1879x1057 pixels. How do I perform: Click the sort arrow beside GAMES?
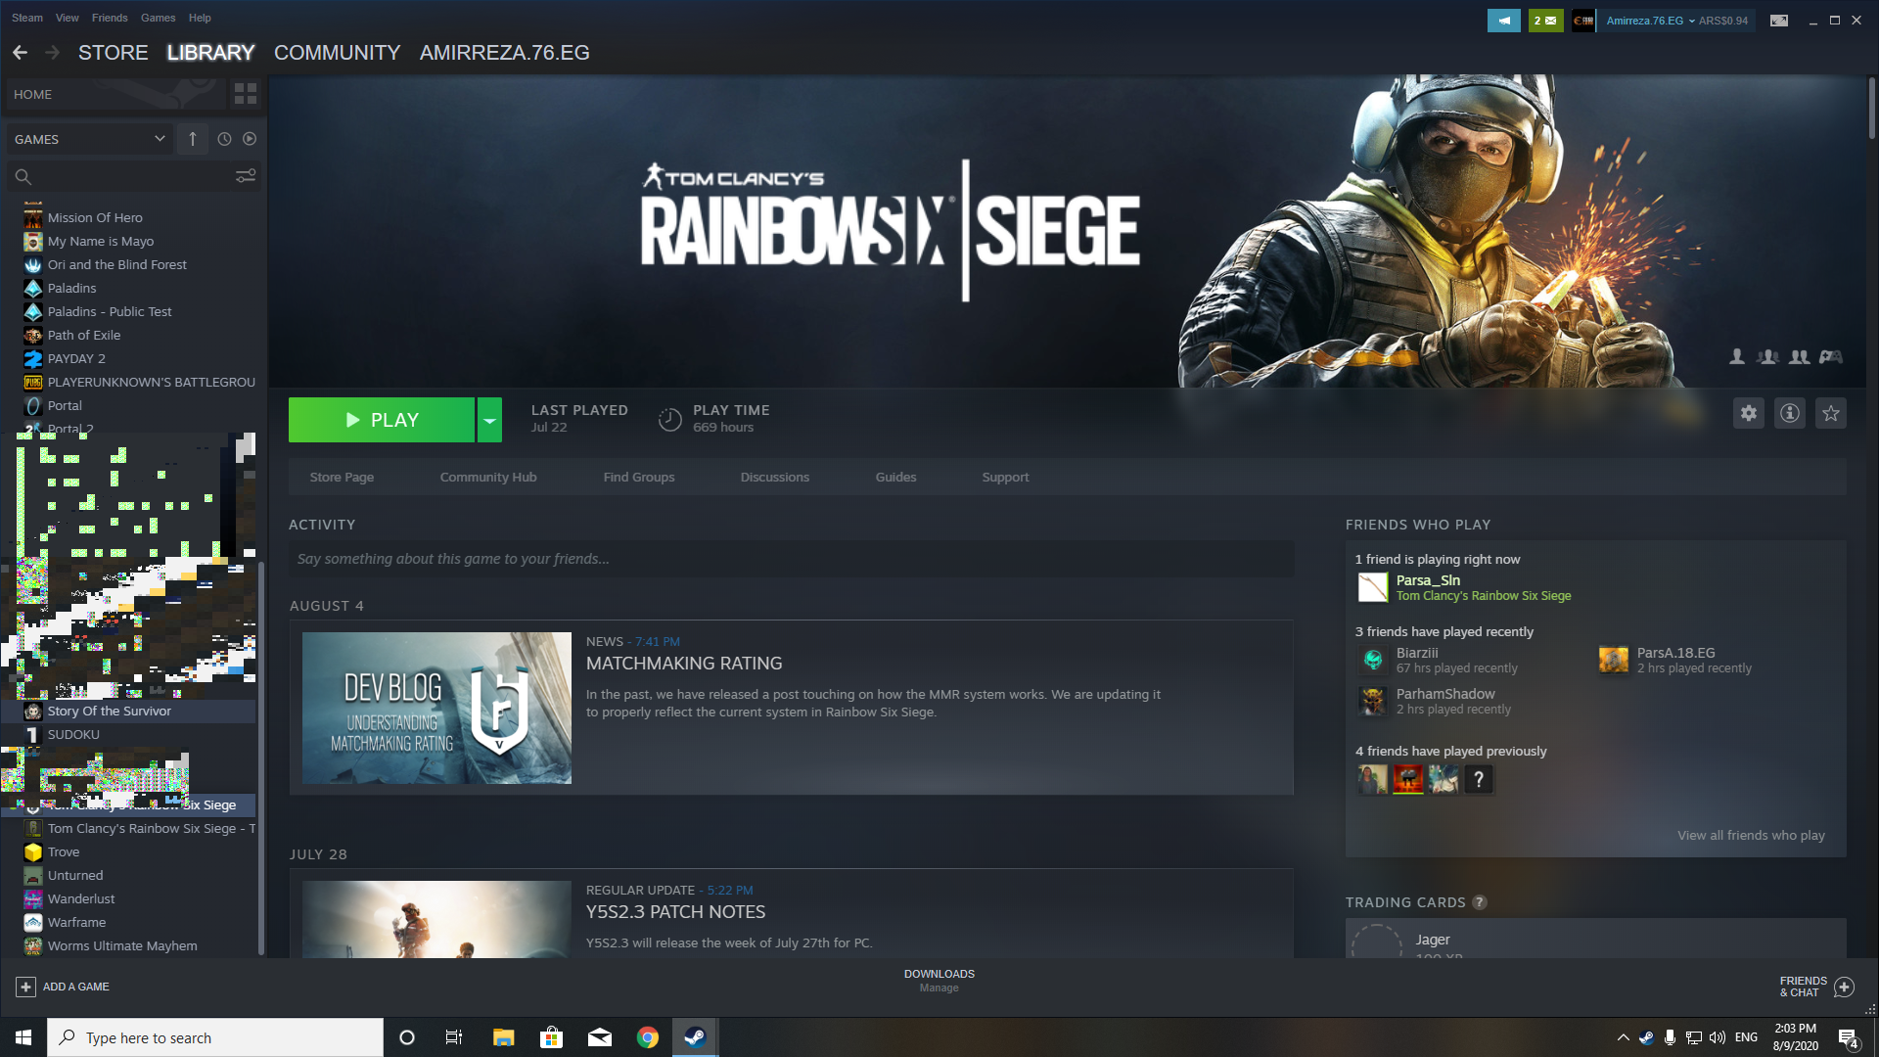click(193, 139)
